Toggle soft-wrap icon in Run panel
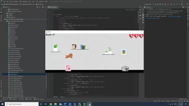The image size is (189, 106). click(143, 15)
